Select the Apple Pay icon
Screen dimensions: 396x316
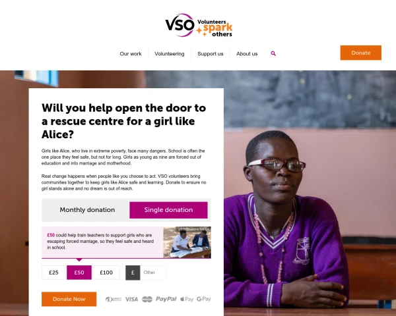click(x=187, y=299)
